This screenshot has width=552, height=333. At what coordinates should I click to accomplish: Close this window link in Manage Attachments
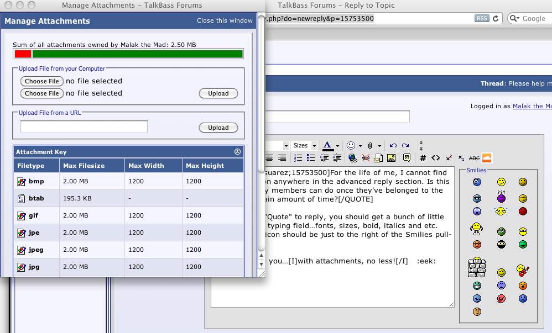(x=225, y=21)
